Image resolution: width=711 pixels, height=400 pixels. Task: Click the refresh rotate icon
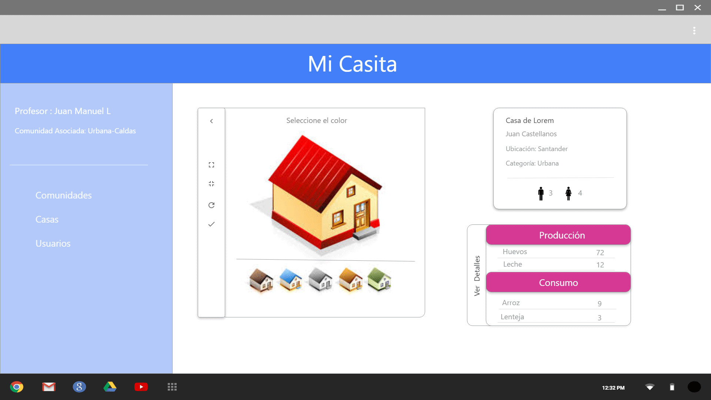coord(211,205)
